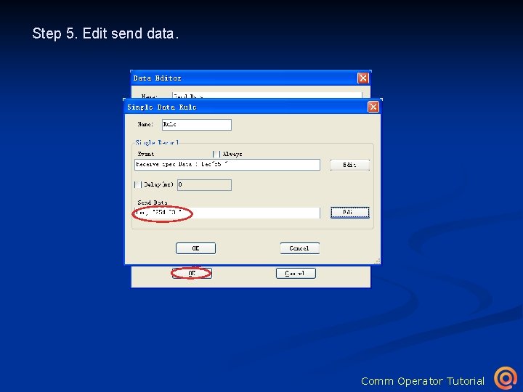Click the Send Data text field

(227, 213)
